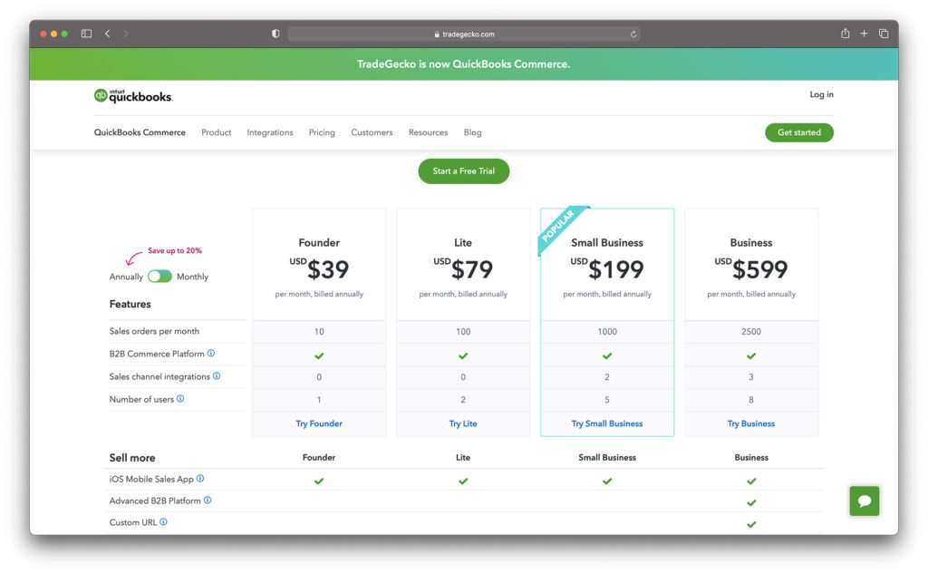Click info icon beside iOS Mobile Sales App
Screen dimensions: 928x574
pyautogui.click(x=200, y=479)
